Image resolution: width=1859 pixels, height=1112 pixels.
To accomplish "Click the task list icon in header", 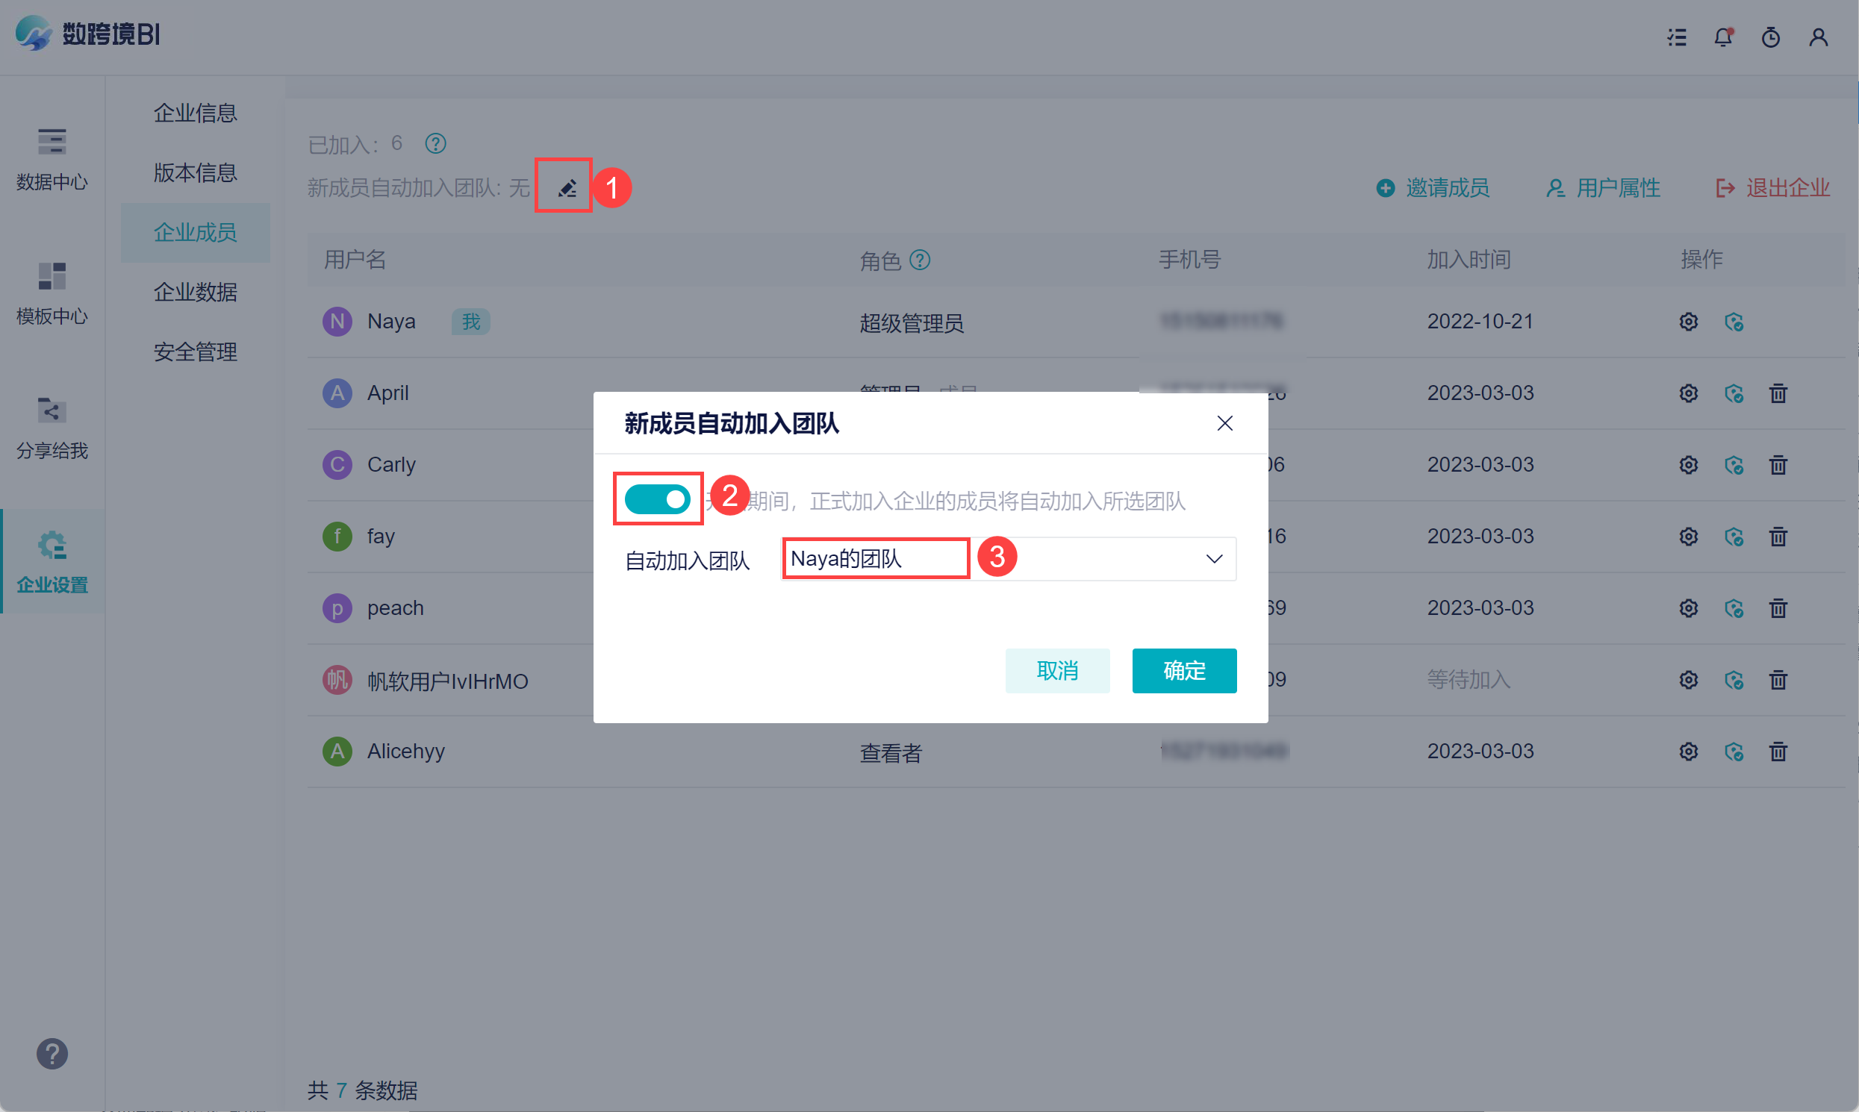I will [1677, 37].
